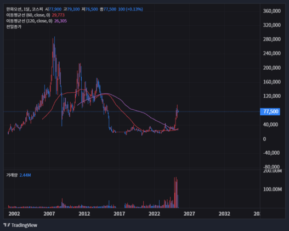Open the TradingView text link
Image resolution: width=289 pixels, height=231 pixels.
point(24,225)
